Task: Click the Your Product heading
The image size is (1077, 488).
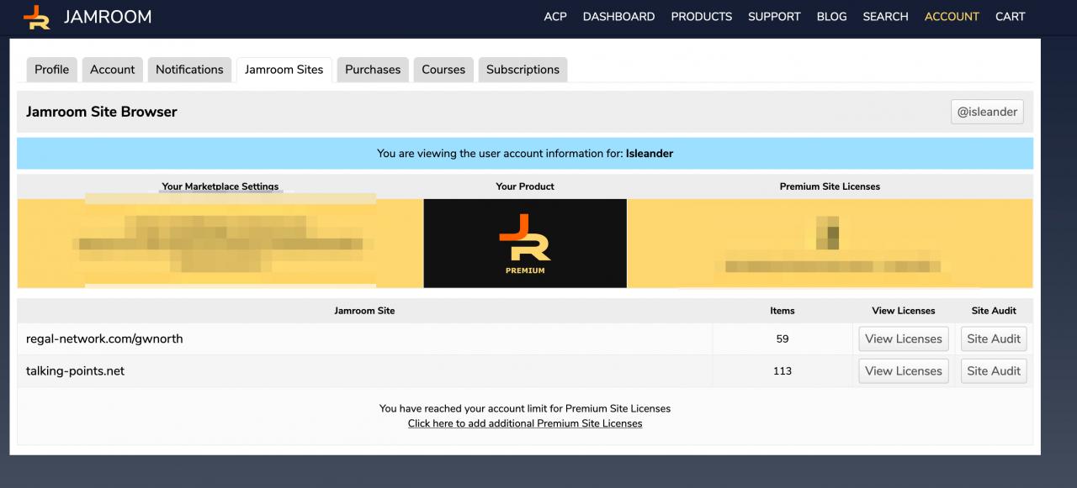Action: 525,186
